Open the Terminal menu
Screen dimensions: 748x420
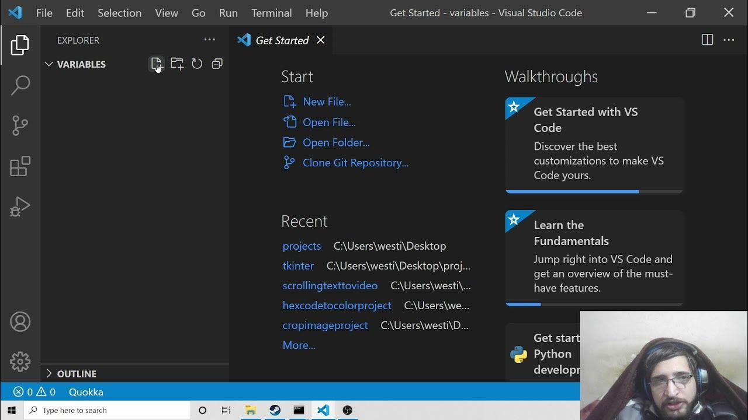[x=271, y=13]
